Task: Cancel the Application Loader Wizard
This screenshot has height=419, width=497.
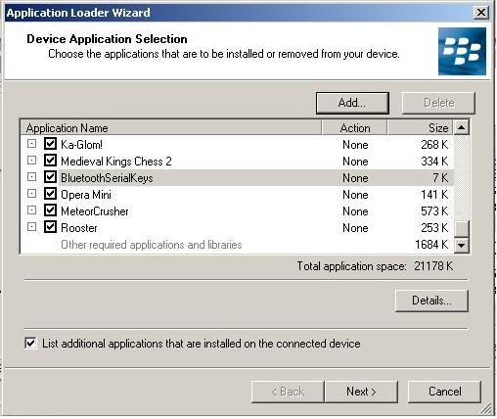Action: coord(444,392)
